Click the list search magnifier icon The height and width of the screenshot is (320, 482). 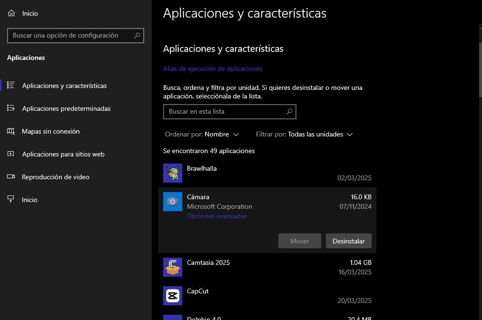point(289,112)
